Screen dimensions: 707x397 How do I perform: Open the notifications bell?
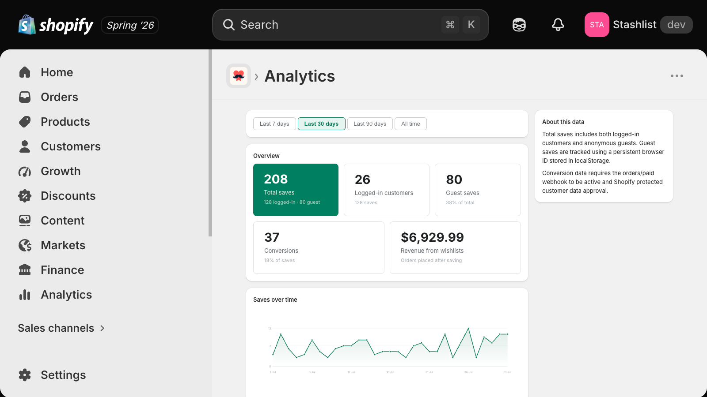[x=558, y=25]
